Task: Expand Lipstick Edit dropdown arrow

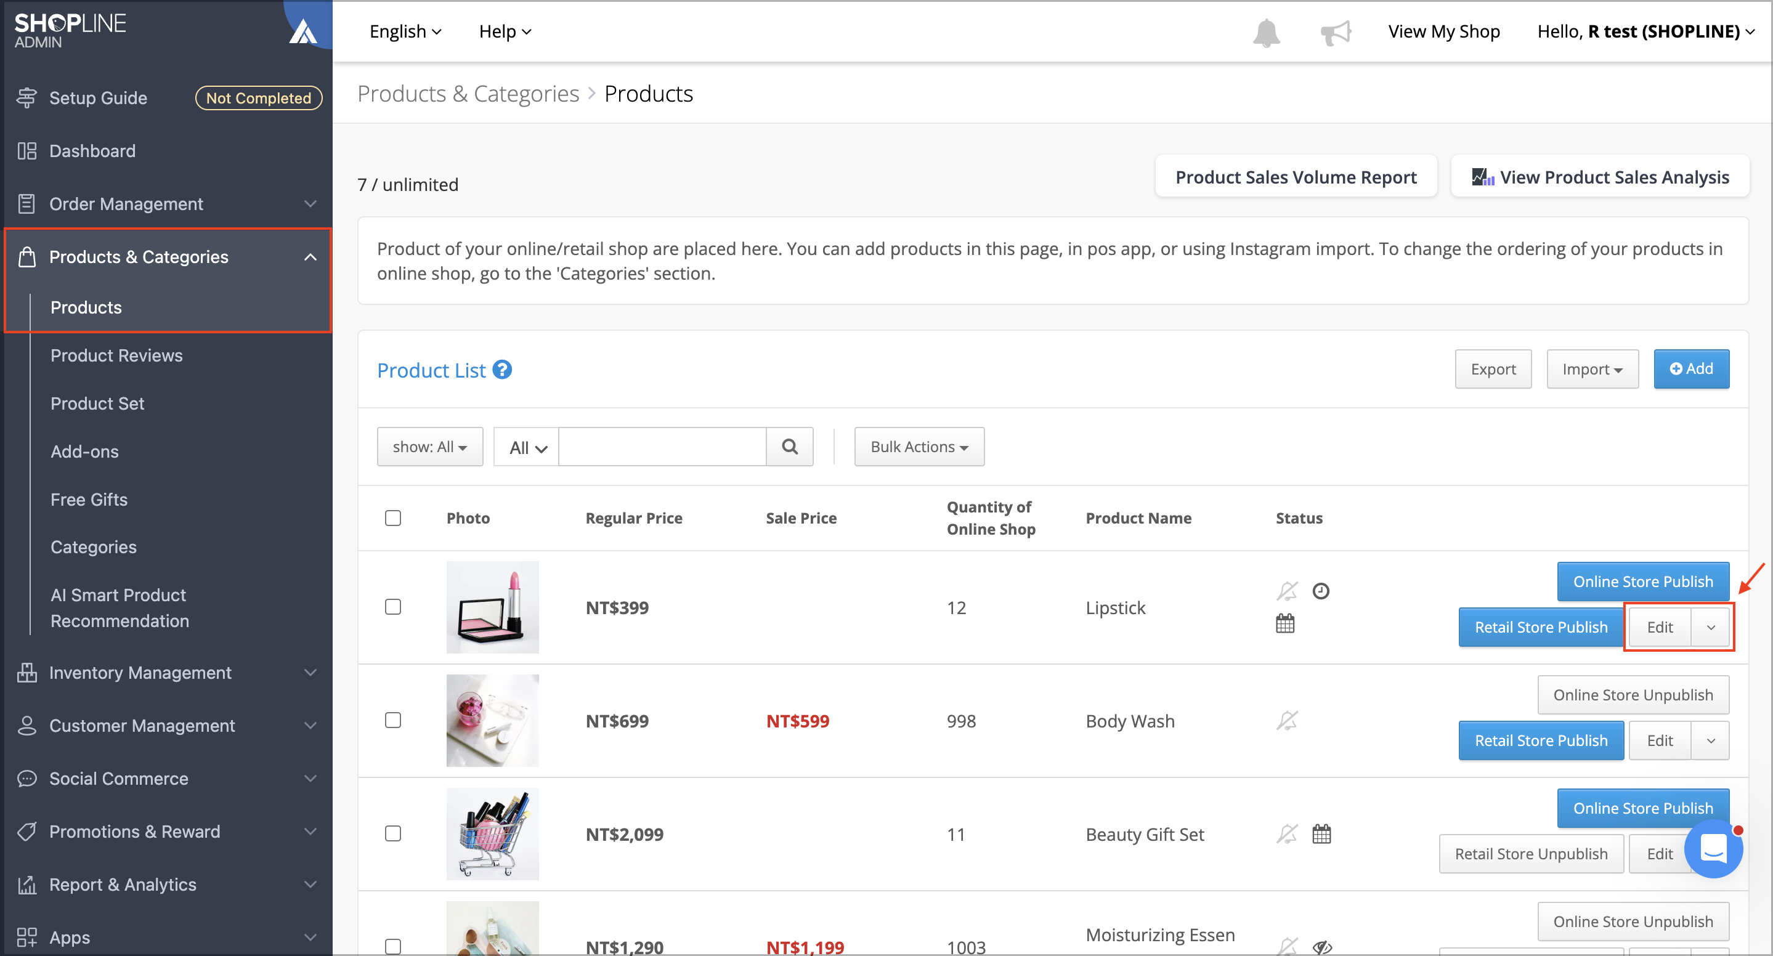Action: (x=1710, y=627)
